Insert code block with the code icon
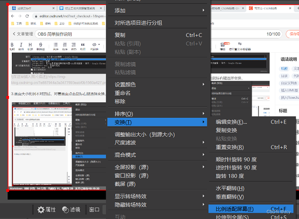Image resolution: width=299 pixels, height=219 pixels. (94, 45)
